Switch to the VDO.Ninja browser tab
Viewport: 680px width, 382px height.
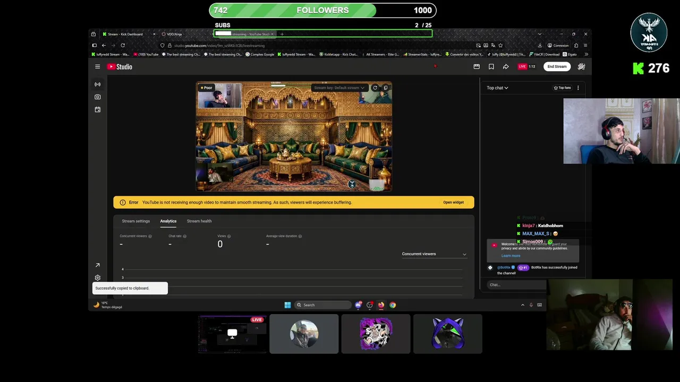(x=186, y=34)
